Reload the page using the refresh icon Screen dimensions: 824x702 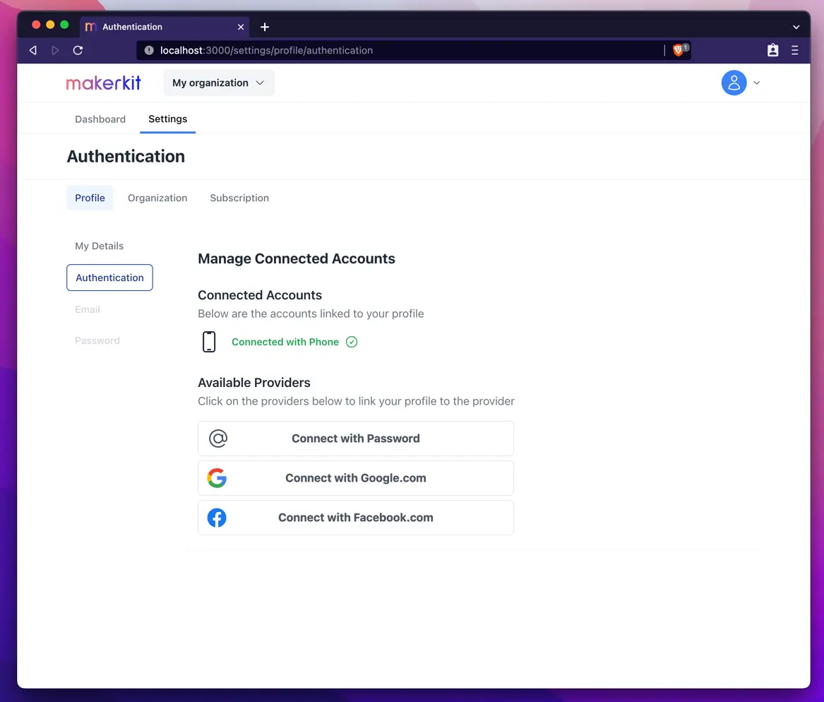(78, 50)
